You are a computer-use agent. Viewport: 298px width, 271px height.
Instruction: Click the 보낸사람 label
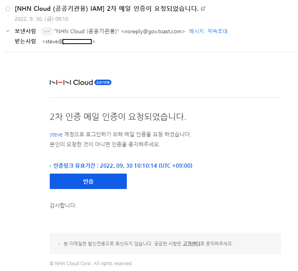tap(25, 31)
